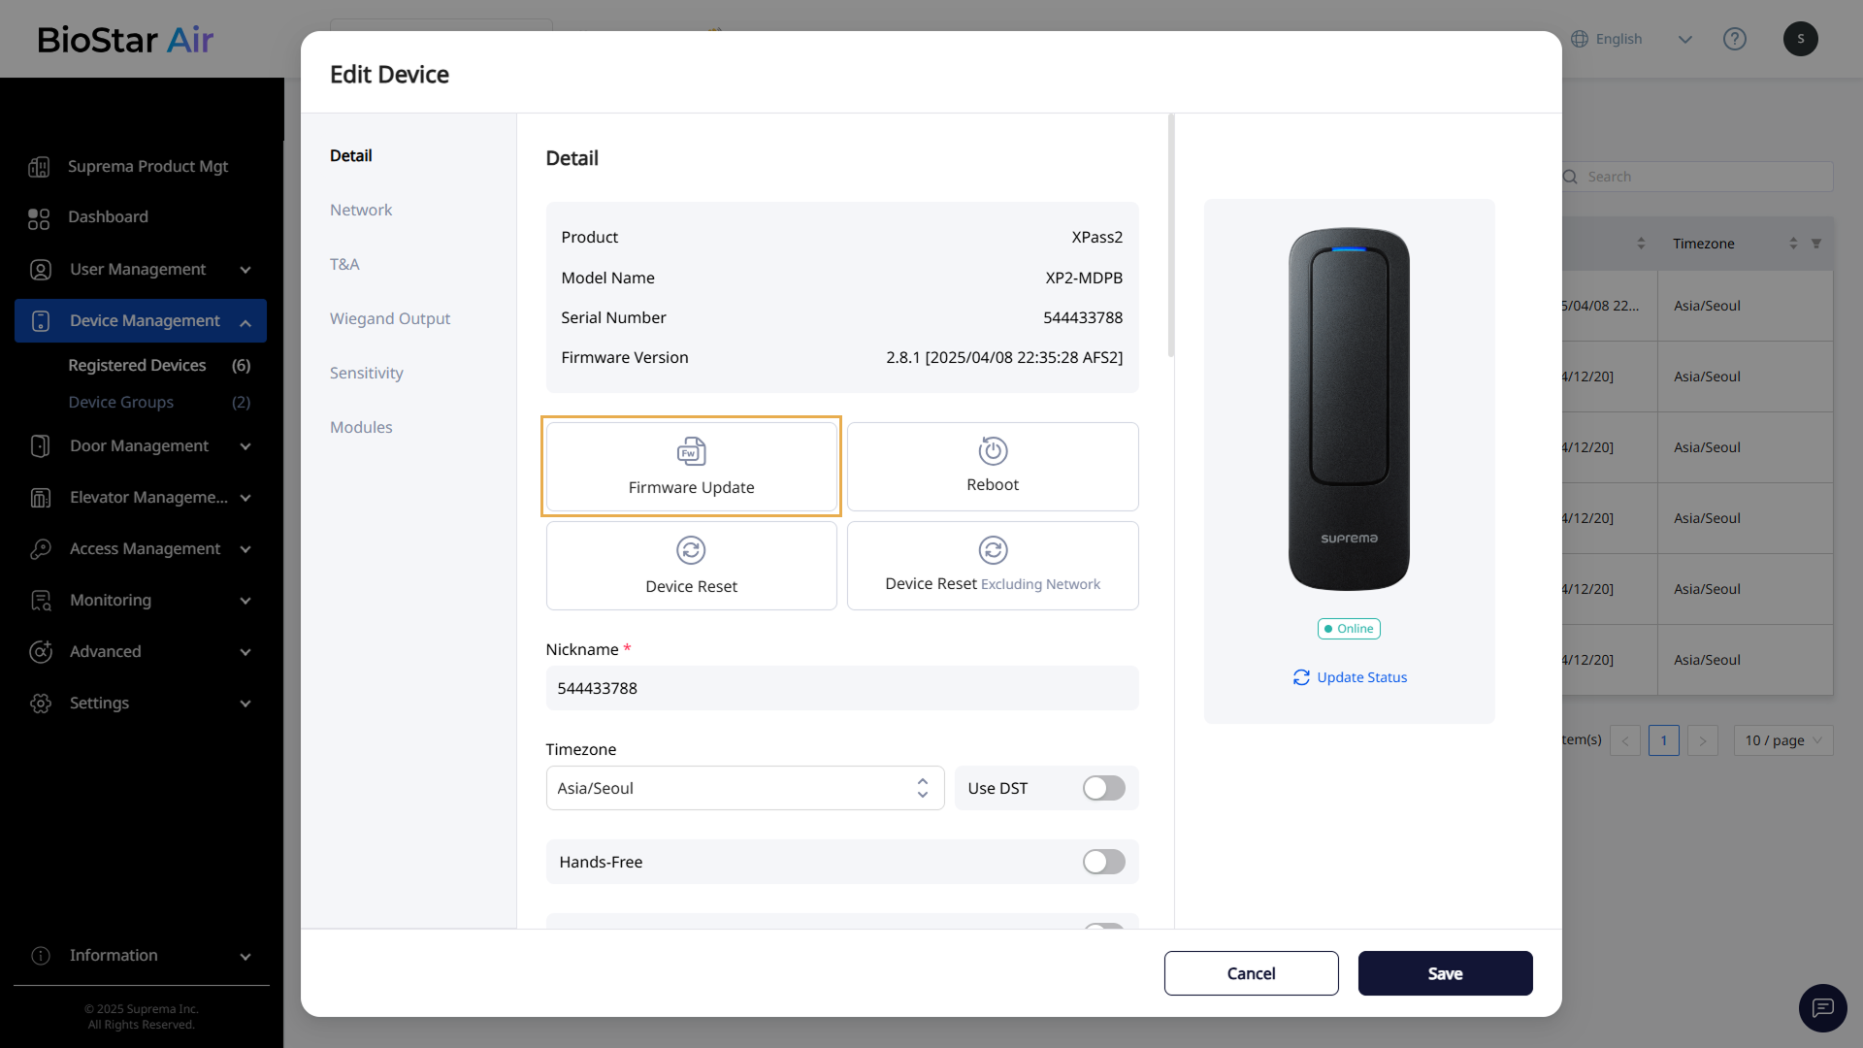This screenshot has height=1048, width=1863.
Task: Click the Nickname input field
Action: [841, 688]
